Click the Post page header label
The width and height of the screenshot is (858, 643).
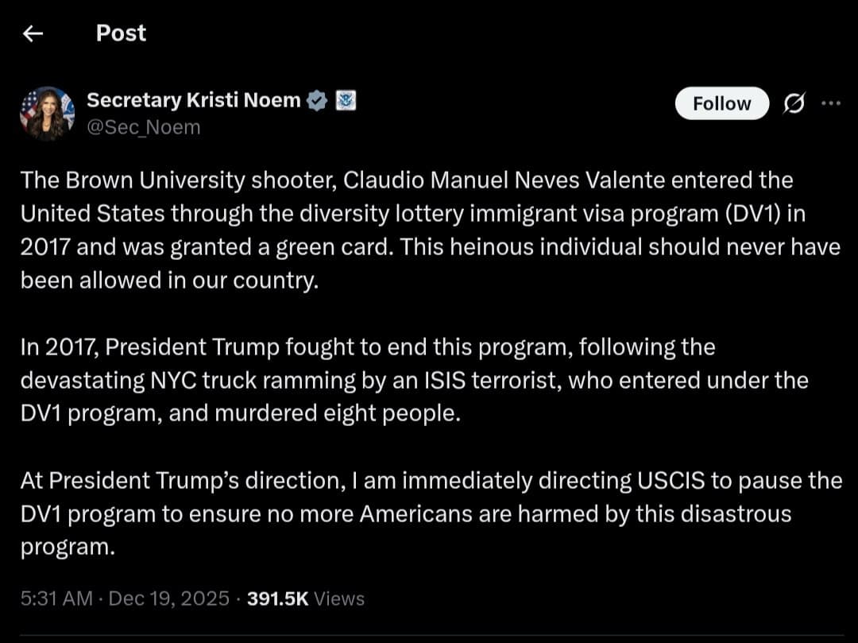point(120,33)
